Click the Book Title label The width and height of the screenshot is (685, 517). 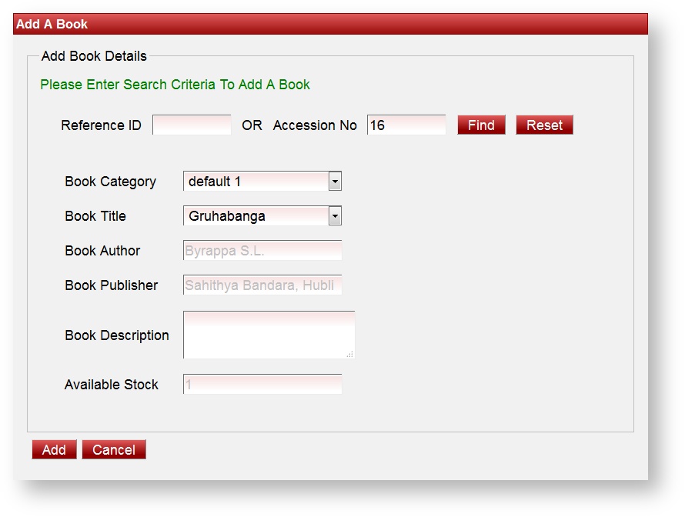point(95,216)
